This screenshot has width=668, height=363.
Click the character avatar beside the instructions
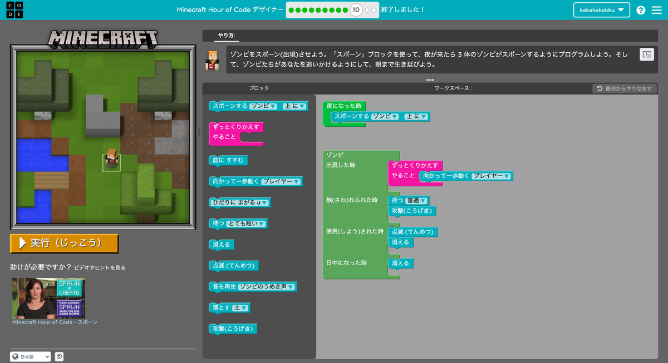click(x=213, y=60)
